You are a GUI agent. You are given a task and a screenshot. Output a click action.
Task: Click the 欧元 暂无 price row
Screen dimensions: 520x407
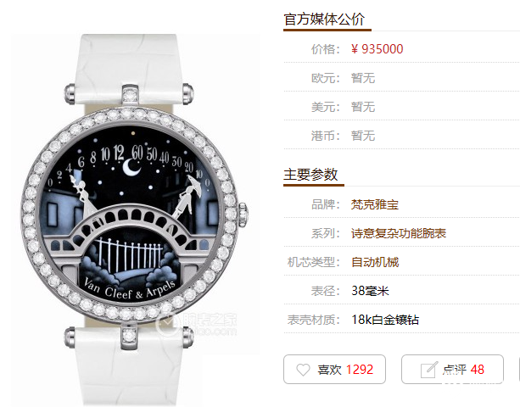401,78
